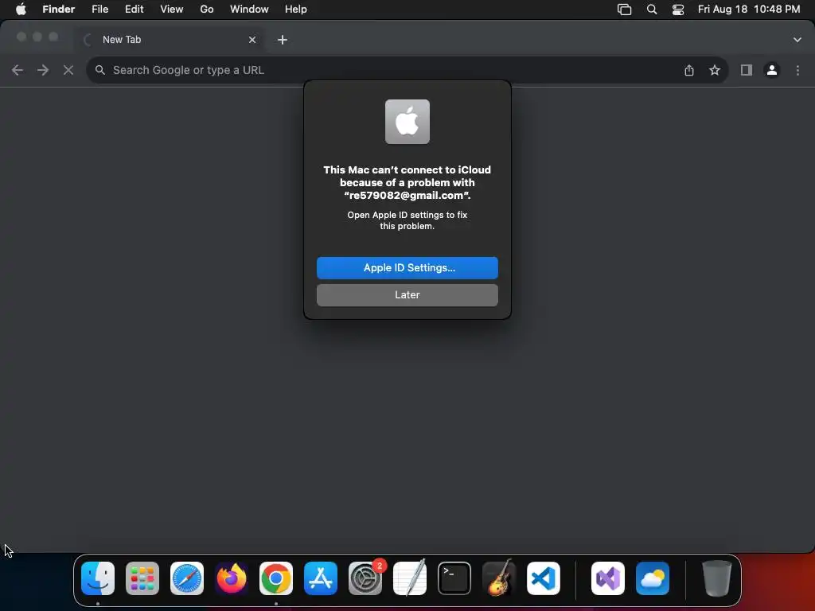Open the Chrome profile icon
815x611 pixels.
772,70
